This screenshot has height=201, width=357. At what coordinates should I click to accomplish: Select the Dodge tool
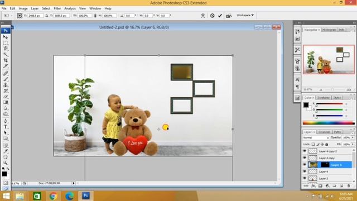tap(6, 114)
